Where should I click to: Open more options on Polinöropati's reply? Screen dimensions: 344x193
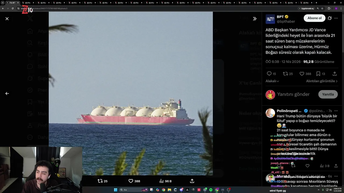pyautogui.click(x=336, y=111)
